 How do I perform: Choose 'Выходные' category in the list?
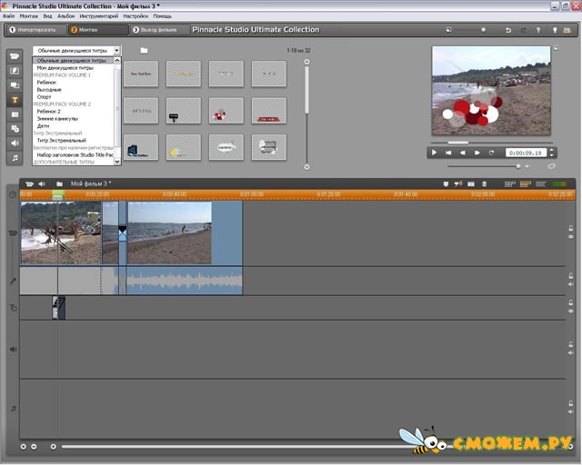point(48,90)
